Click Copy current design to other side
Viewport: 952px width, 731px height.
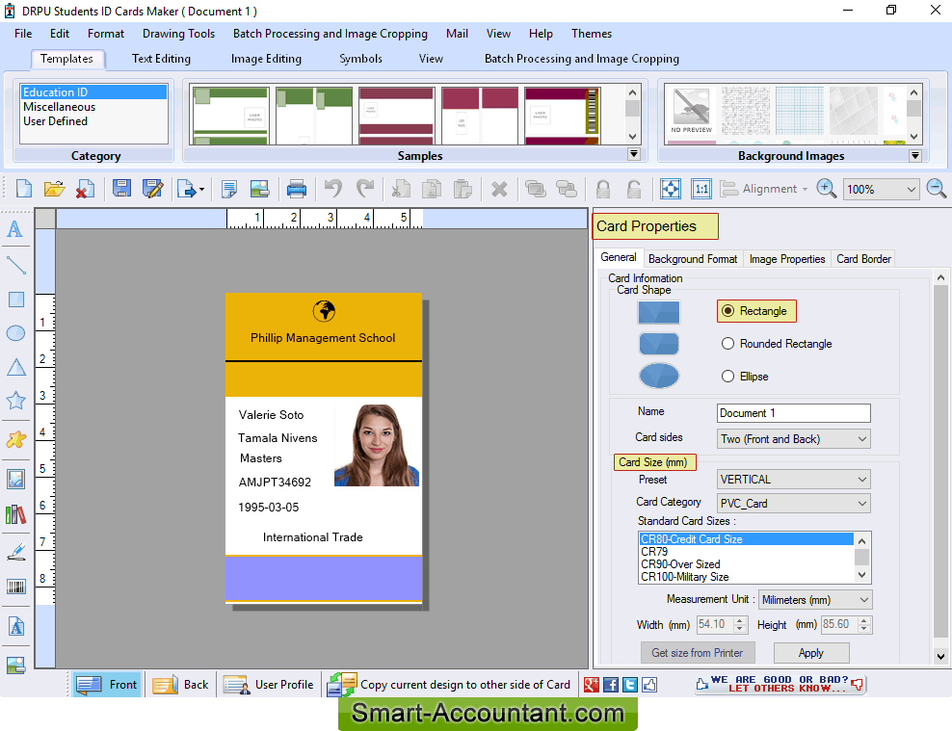pos(449,685)
